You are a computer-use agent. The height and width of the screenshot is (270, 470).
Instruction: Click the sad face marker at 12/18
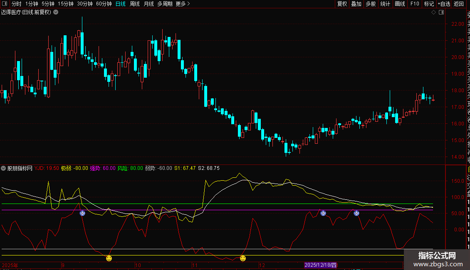click(x=323, y=213)
